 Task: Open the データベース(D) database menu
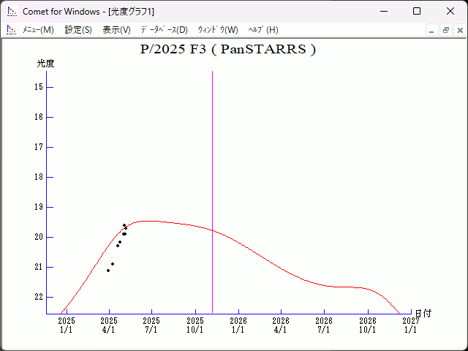coord(164,30)
